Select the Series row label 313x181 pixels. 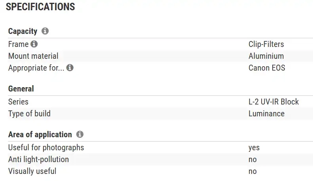[x=18, y=102]
